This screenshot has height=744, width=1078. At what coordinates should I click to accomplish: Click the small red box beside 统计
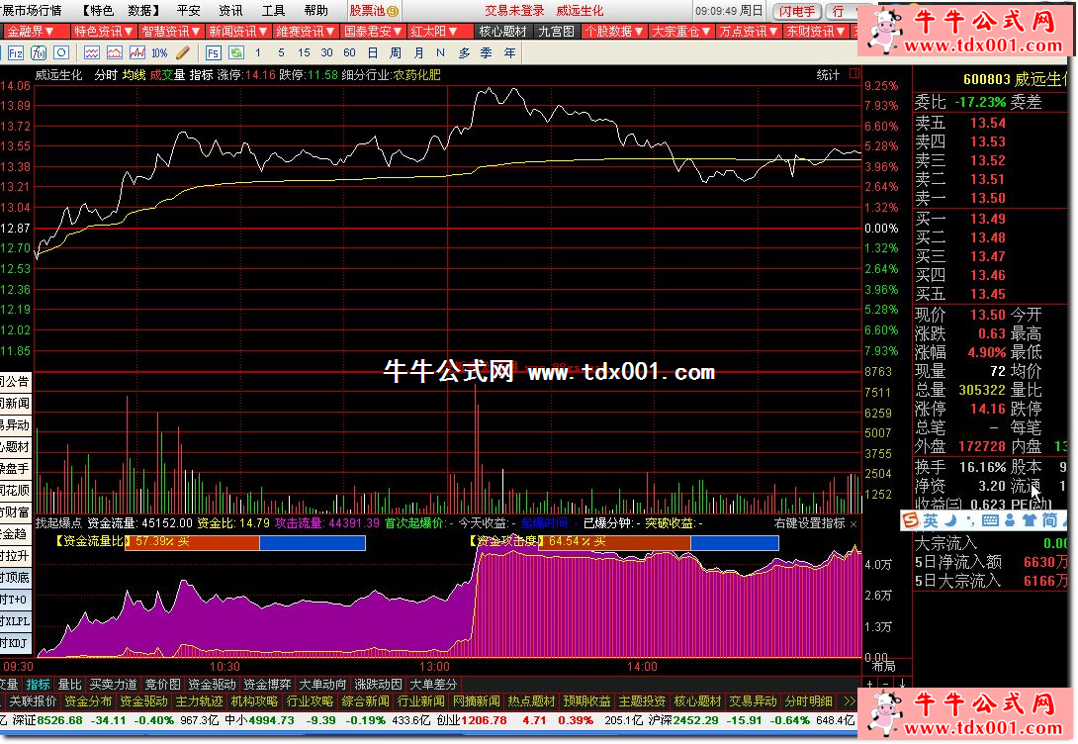click(853, 75)
